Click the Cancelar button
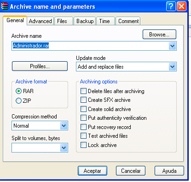191x182 pixels. [131, 171]
